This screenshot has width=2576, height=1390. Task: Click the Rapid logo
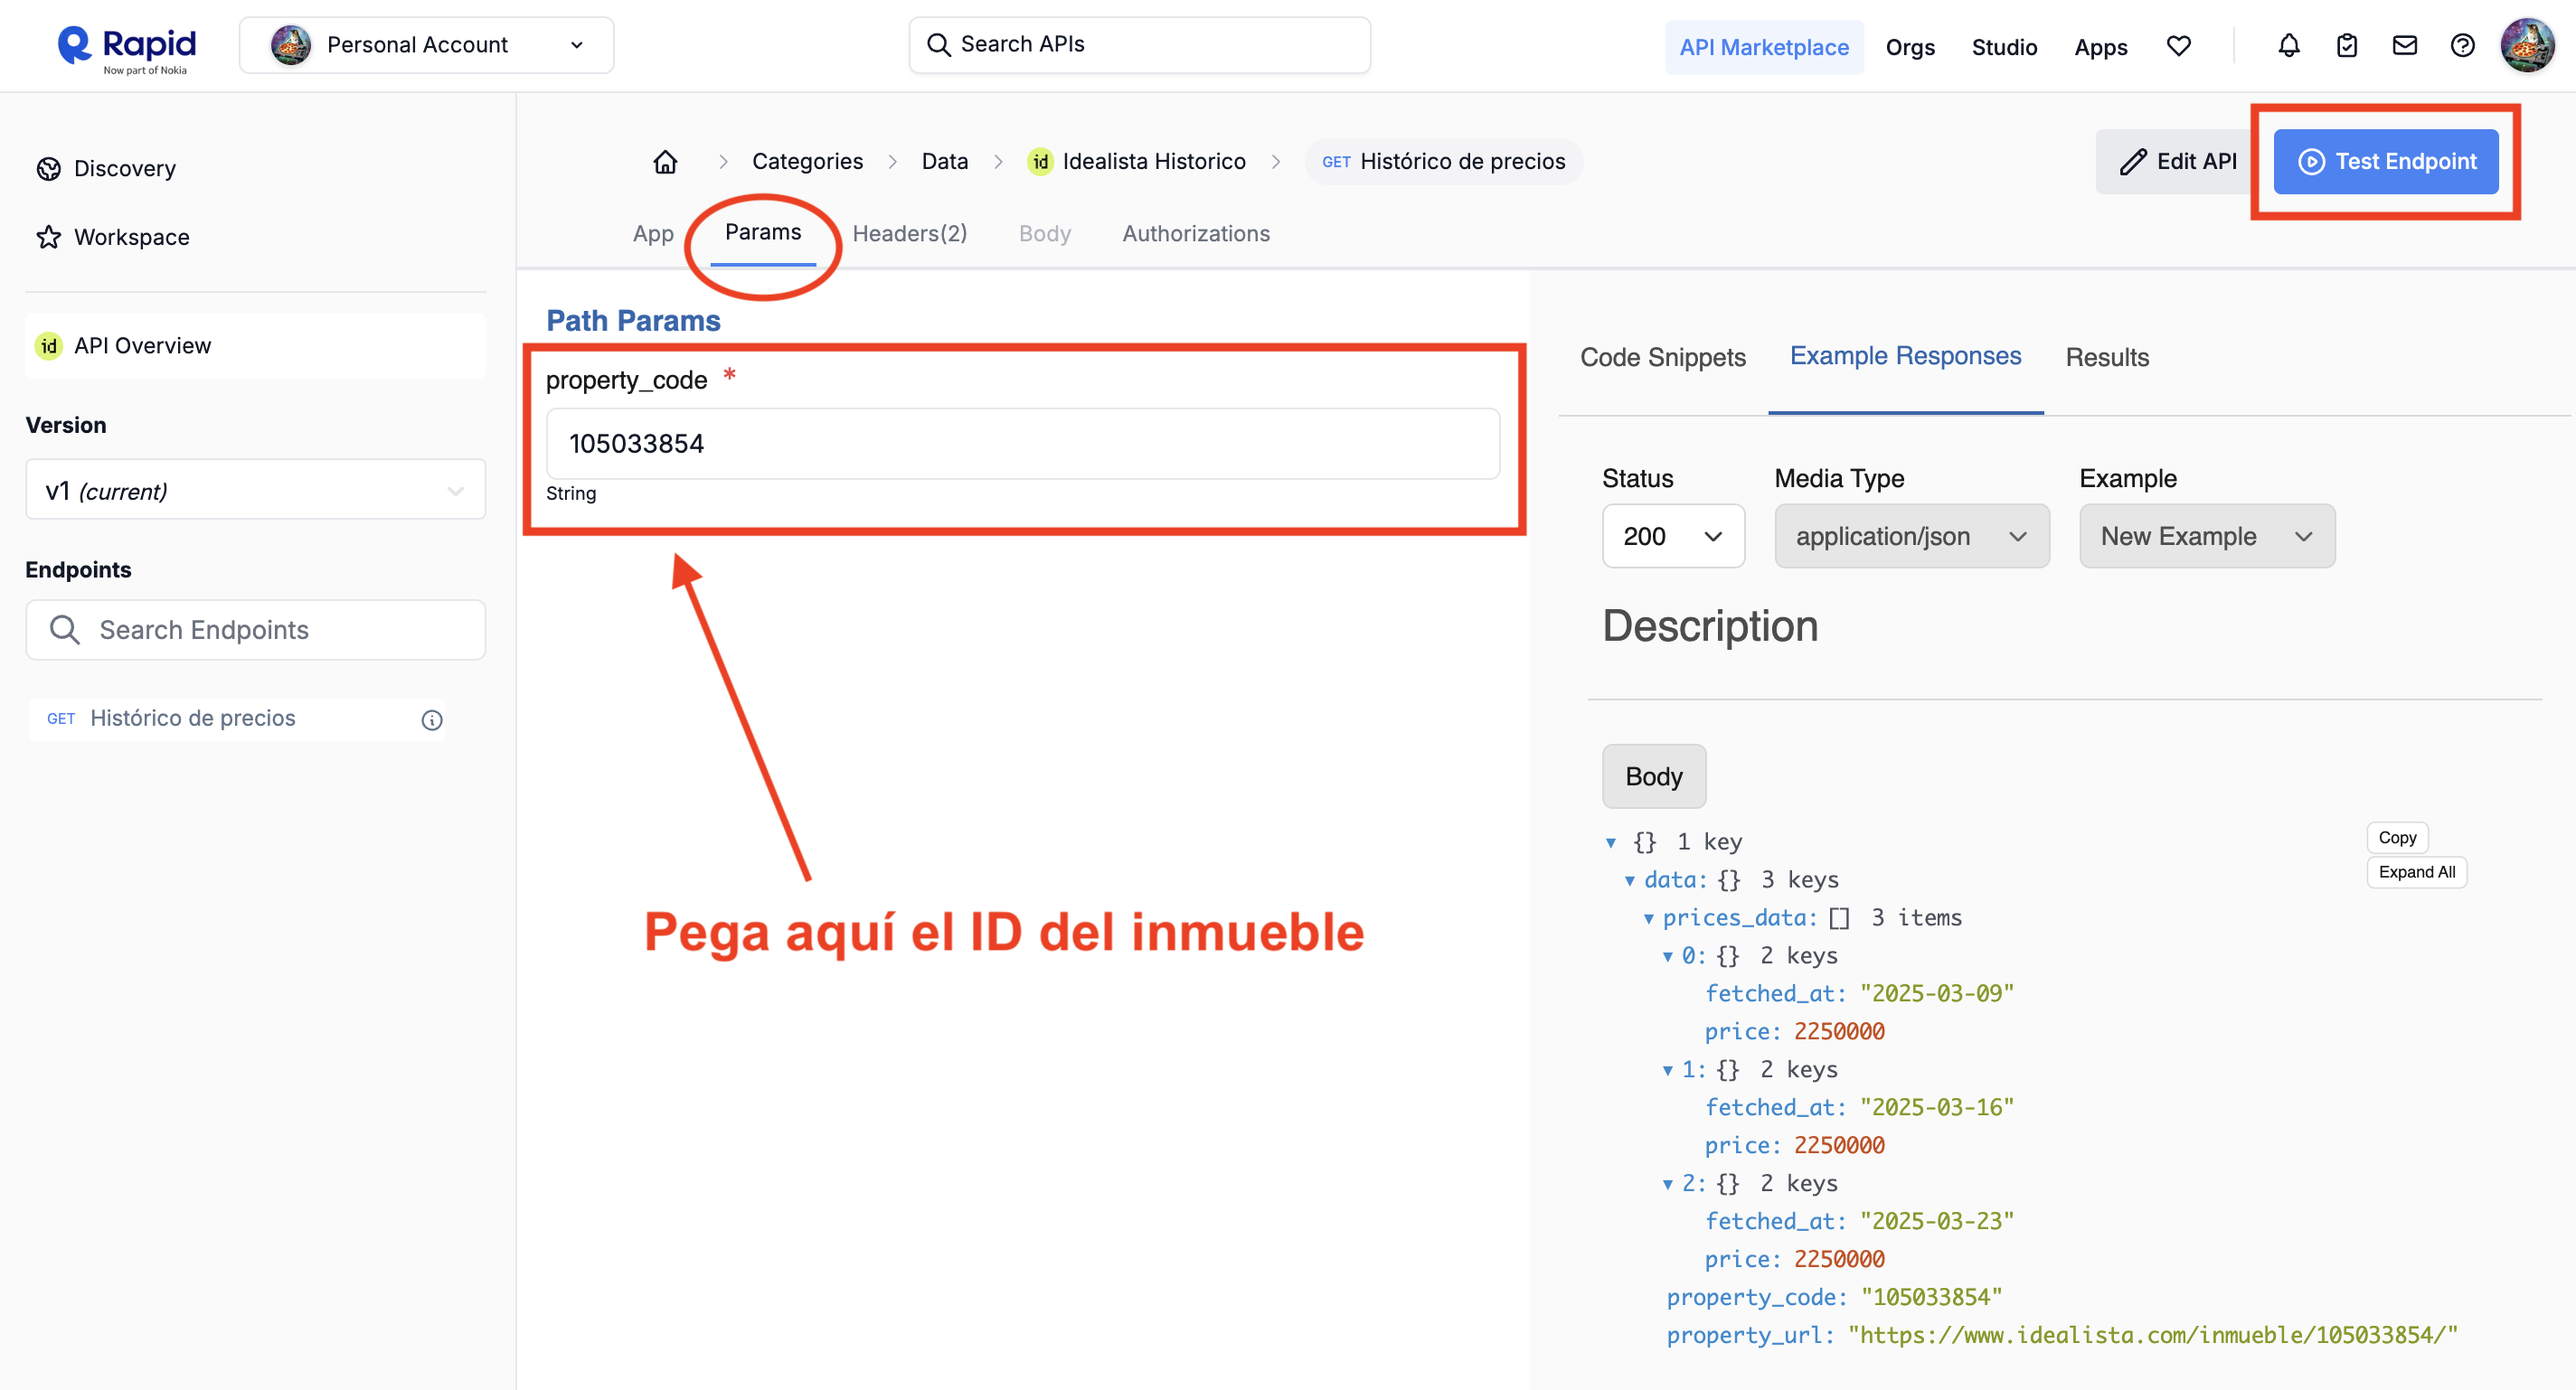126,47
